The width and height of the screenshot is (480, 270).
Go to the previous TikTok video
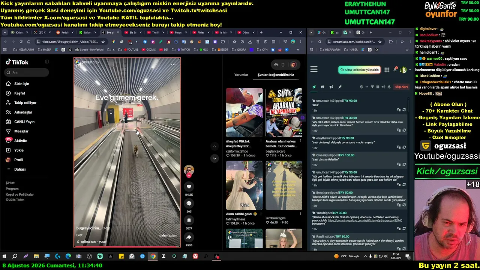click(x=214, y=146)
